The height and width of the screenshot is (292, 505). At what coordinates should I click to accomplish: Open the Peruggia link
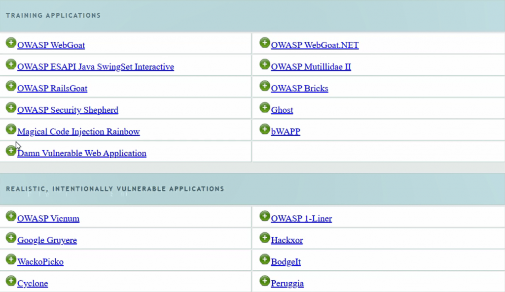click(288, 284)
